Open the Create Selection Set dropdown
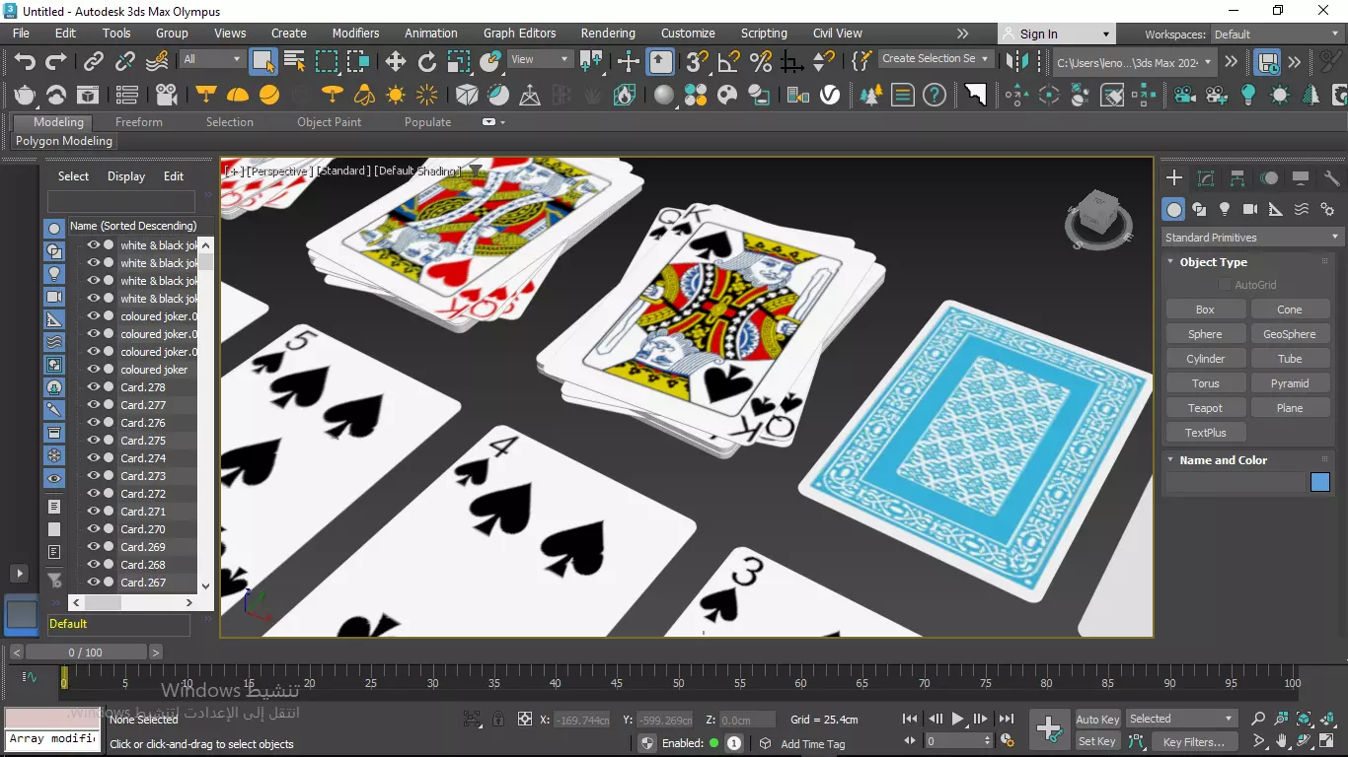This screenshot has width=1348, height=757. (935, 59)
